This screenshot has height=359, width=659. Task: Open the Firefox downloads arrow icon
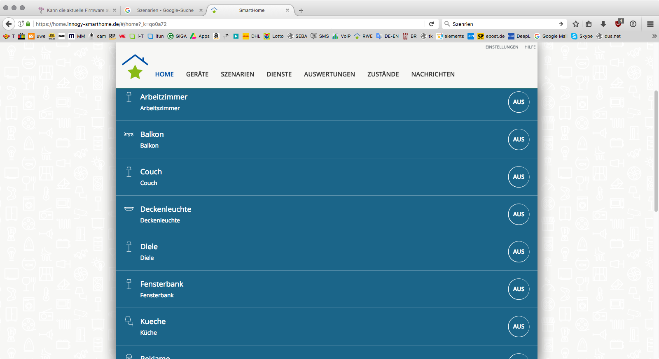[603, 24]
